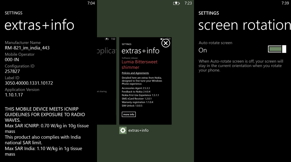Image resolution: width=291 pixels, height=162 pixels.
Task: Tap the 7:04 clock in status bar
Action: (x=91, y=3)
